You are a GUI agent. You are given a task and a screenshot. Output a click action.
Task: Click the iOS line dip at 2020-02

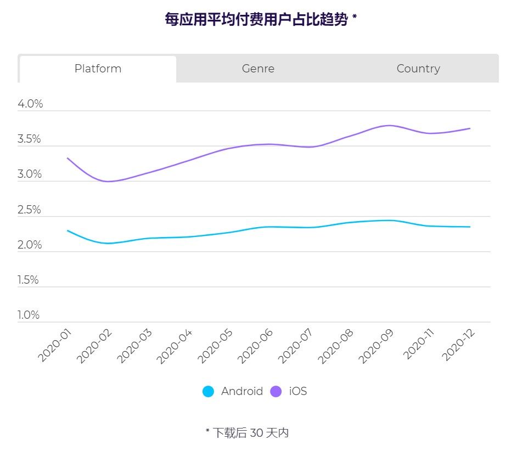tap(108, 181)
